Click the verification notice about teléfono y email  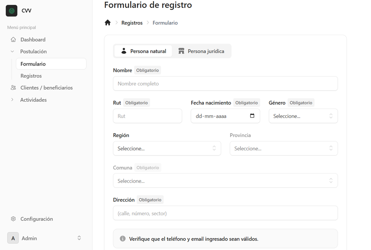pos(225,239)
